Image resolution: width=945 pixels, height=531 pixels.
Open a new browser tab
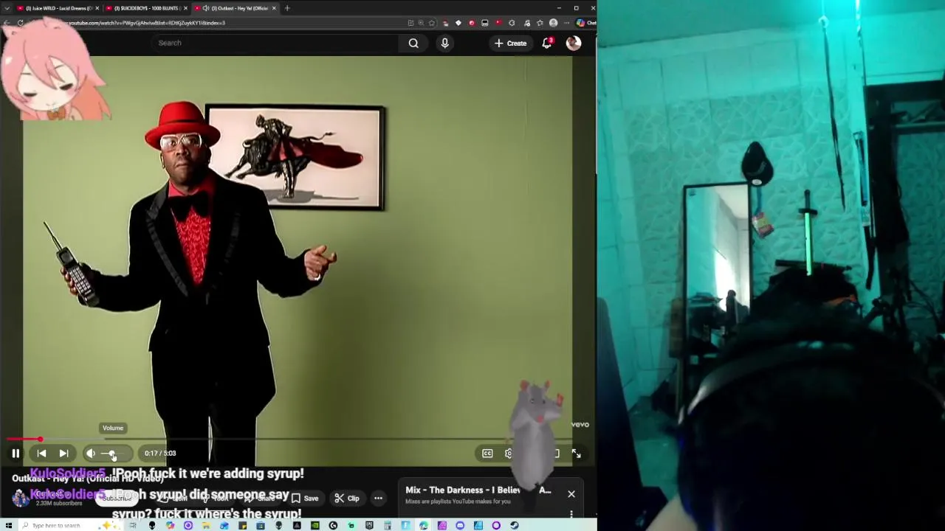(287, 8)
